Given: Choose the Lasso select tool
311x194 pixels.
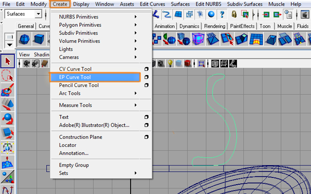Looking at the screenshot, I should coord(8,76).
